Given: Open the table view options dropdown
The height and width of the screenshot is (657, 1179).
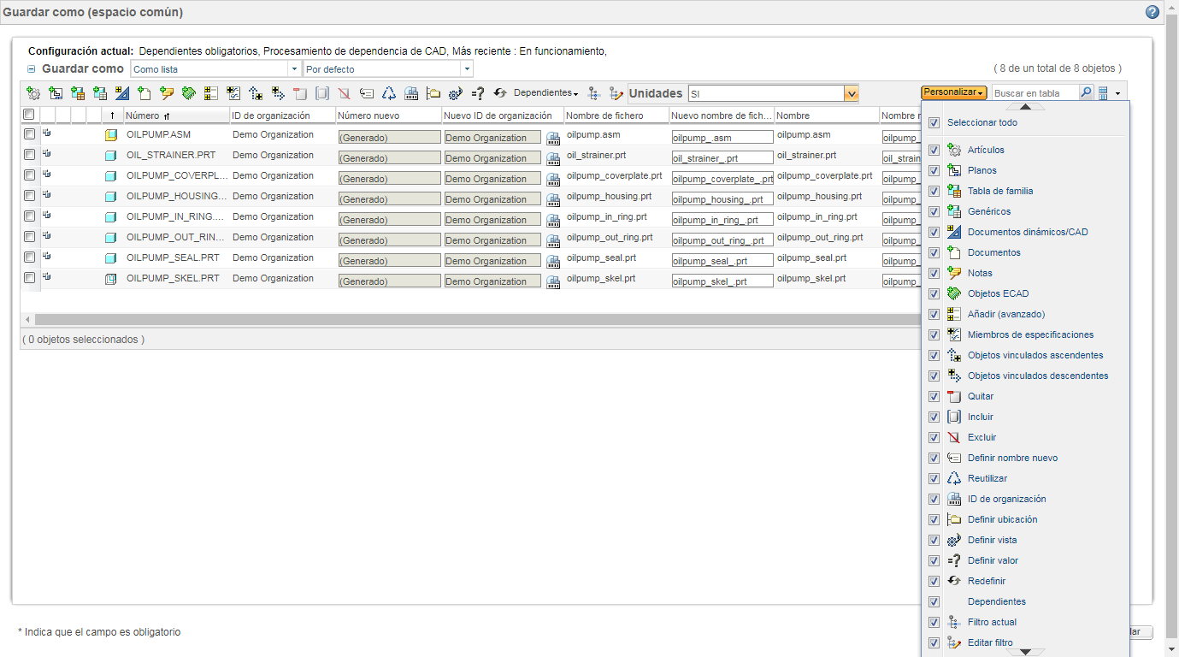Looking at the screenshot, I should tap(1110, 93).
